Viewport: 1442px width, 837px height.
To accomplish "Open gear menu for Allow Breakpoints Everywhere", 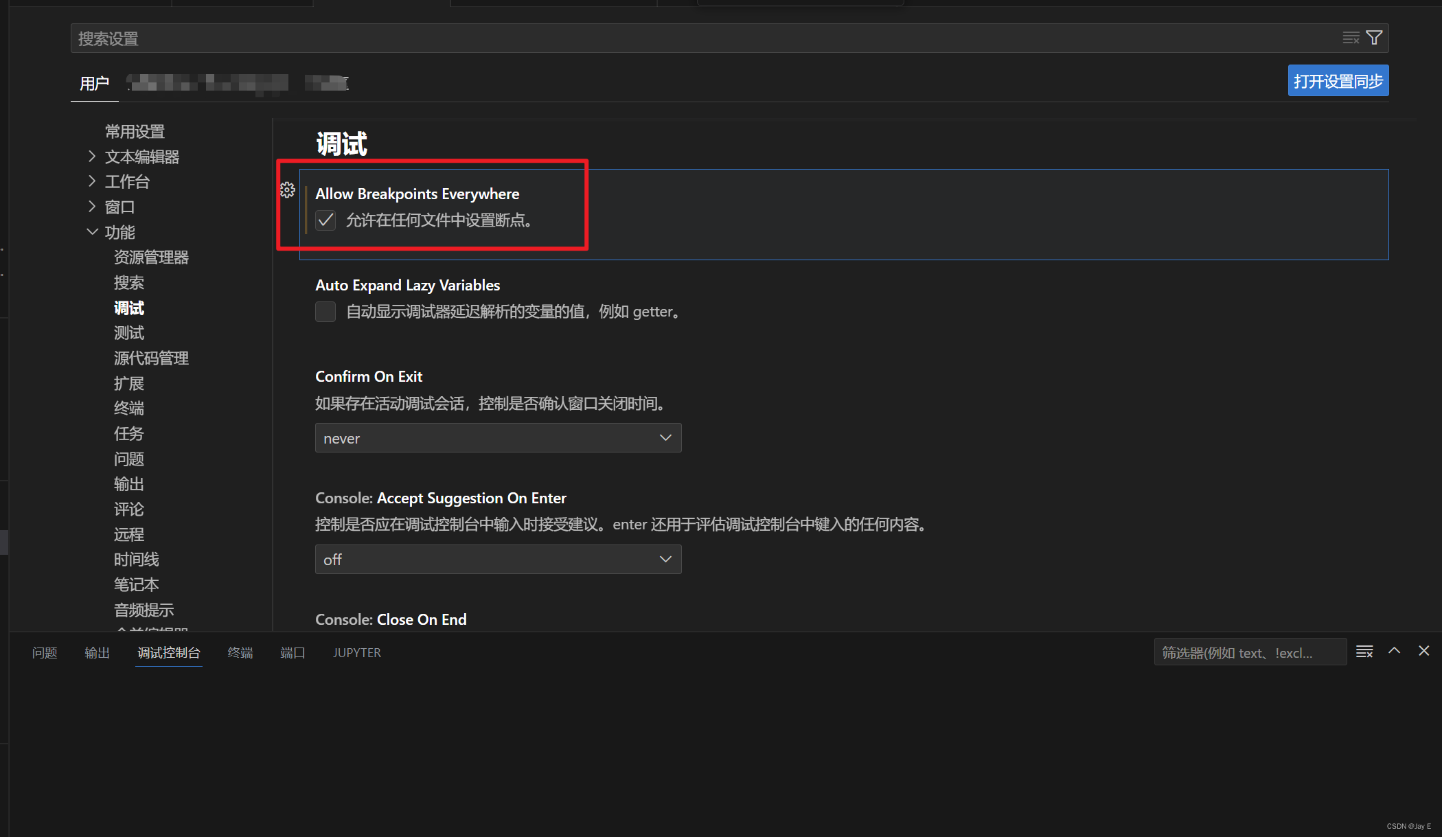I will pos(287,190).
